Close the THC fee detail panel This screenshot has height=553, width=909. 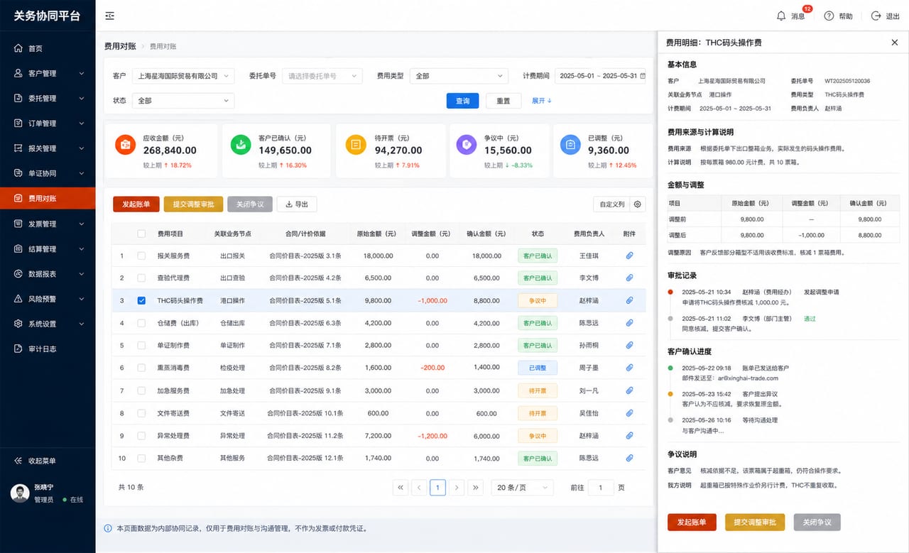(894, 43)
